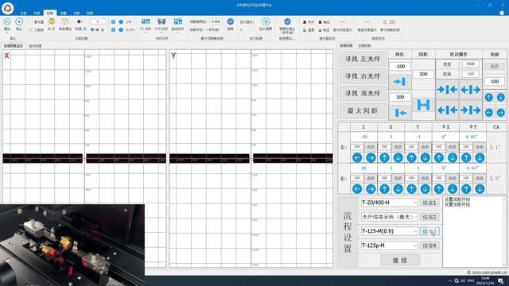Viewport: 509px width, 286px height.
Task: Click the XY alignment icon
Action: tap(146, 21)
